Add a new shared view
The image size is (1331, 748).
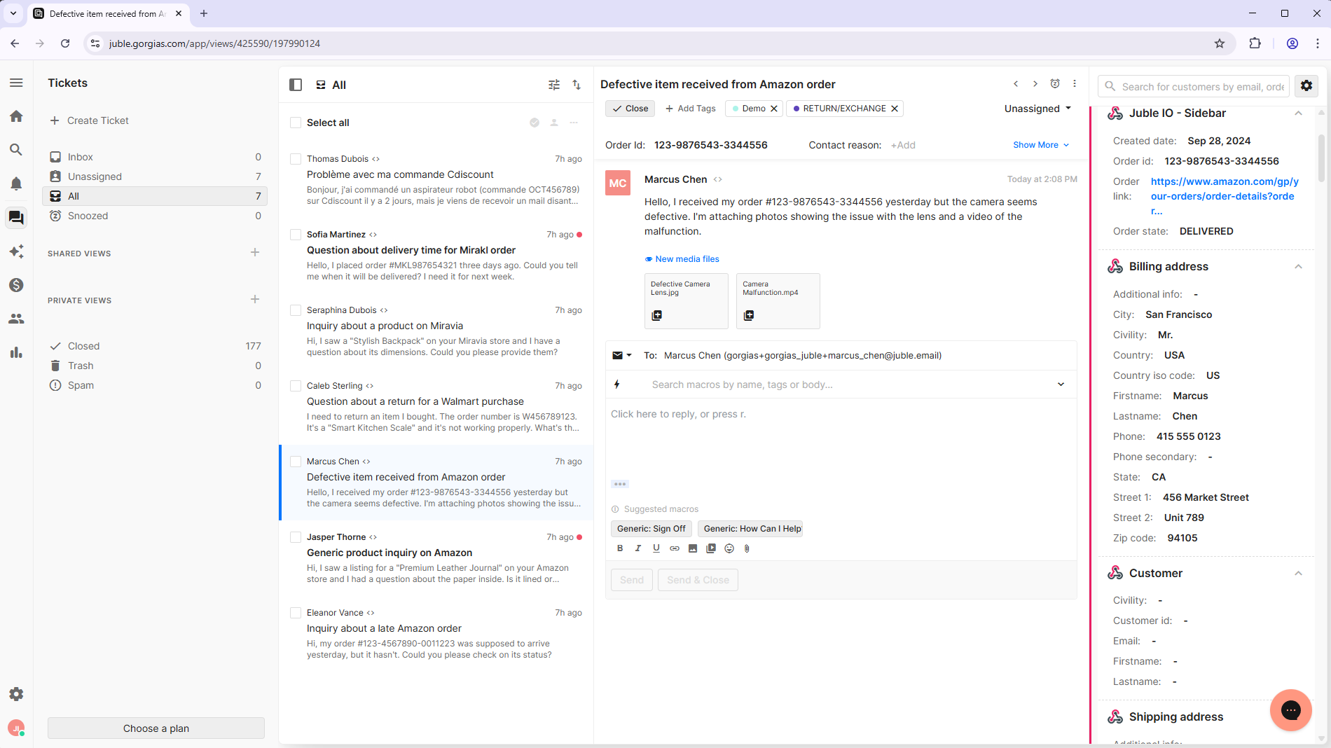[255, 252]
